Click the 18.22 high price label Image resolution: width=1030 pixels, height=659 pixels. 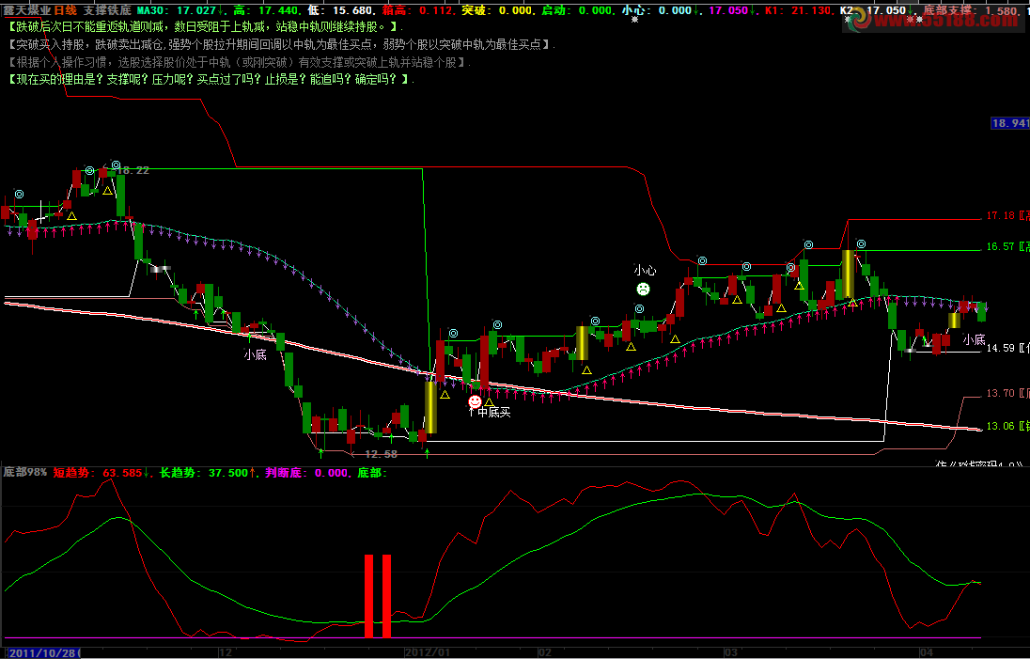[x=133, y=170]
